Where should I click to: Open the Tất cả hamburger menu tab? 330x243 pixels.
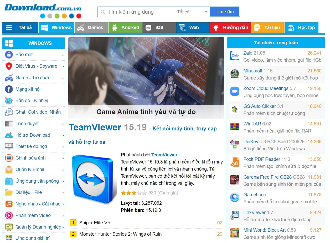point(20,28)
